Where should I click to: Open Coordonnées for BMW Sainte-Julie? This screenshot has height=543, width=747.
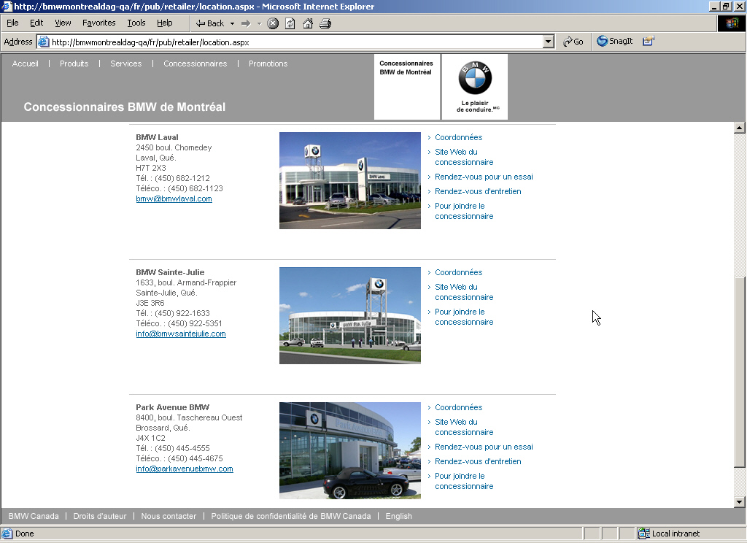(458, 272)
